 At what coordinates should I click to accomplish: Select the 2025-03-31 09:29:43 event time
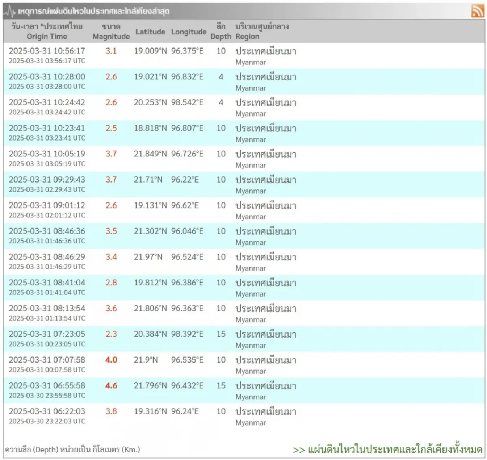47,180
